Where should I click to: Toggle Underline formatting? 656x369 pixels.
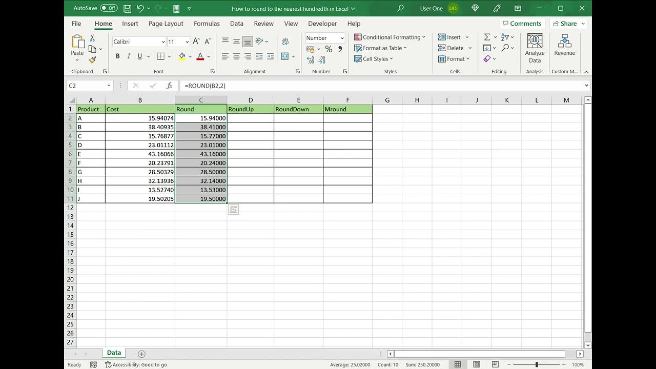tap(139, 56)
